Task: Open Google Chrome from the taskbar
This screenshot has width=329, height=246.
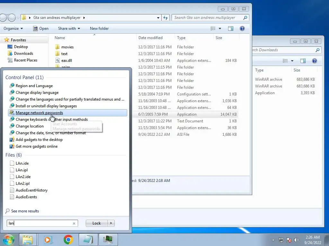Action: click(x=68, y=240)
